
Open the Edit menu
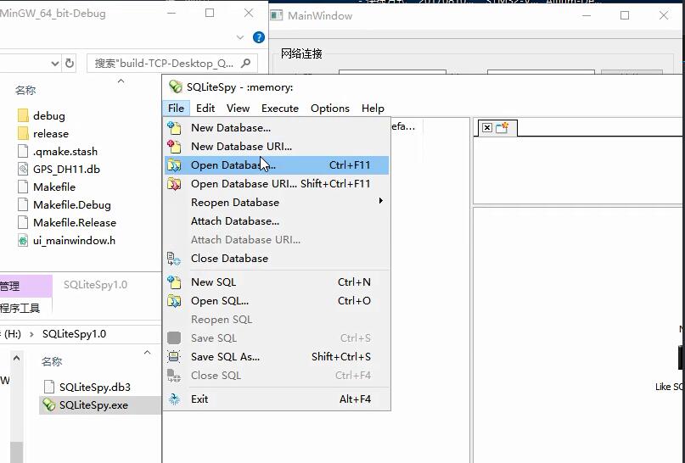pyautogui.click(x=205, y=109)
